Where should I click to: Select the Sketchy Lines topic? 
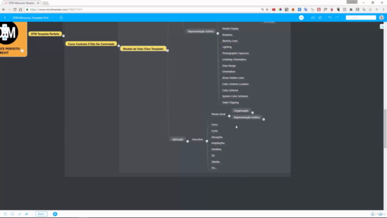point(230,41)
